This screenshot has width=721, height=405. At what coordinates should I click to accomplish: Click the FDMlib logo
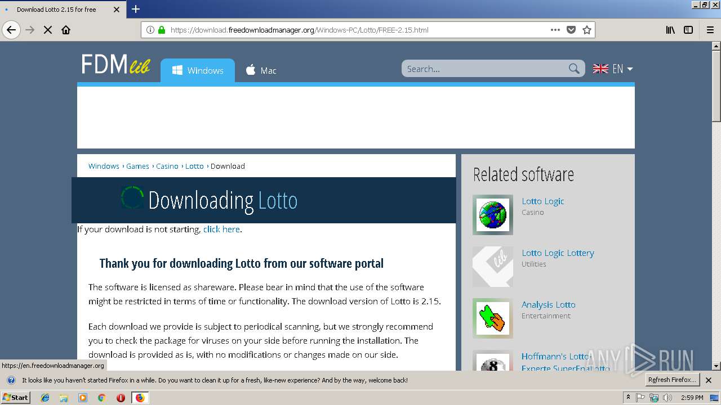[115, 65]
